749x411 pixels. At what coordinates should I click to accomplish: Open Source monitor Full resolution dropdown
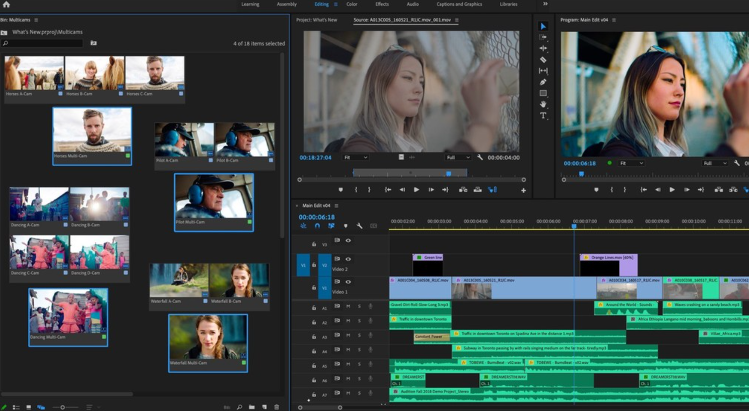tap(458, 157)
